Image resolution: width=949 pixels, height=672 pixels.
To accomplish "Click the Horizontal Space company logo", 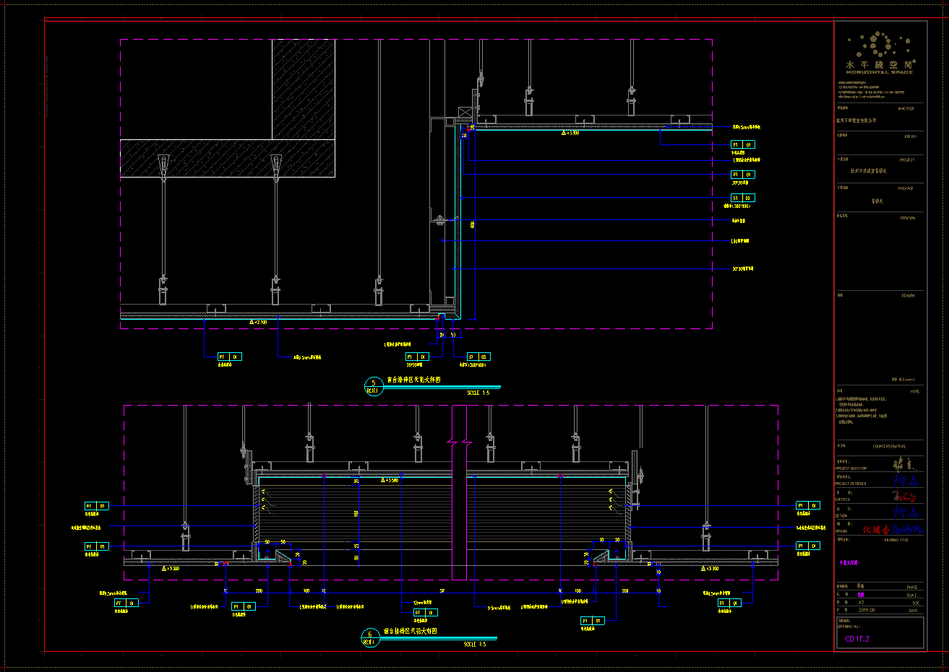I will [880, 53].
